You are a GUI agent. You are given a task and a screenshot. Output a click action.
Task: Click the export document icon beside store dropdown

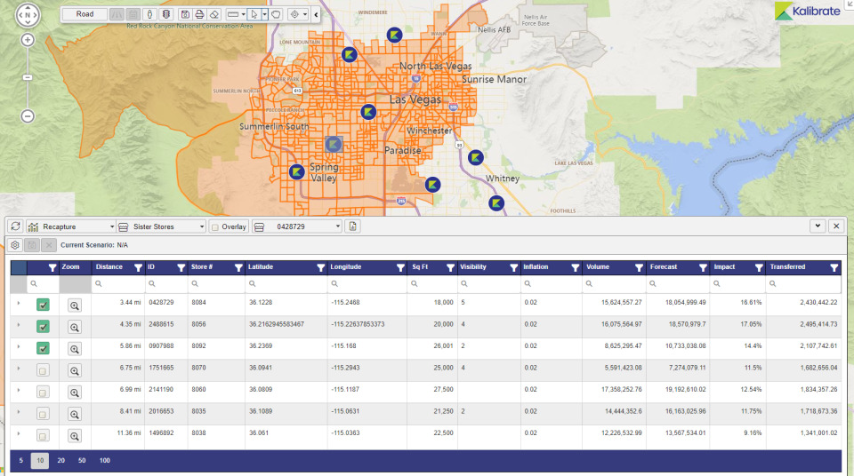click(353, 226)
